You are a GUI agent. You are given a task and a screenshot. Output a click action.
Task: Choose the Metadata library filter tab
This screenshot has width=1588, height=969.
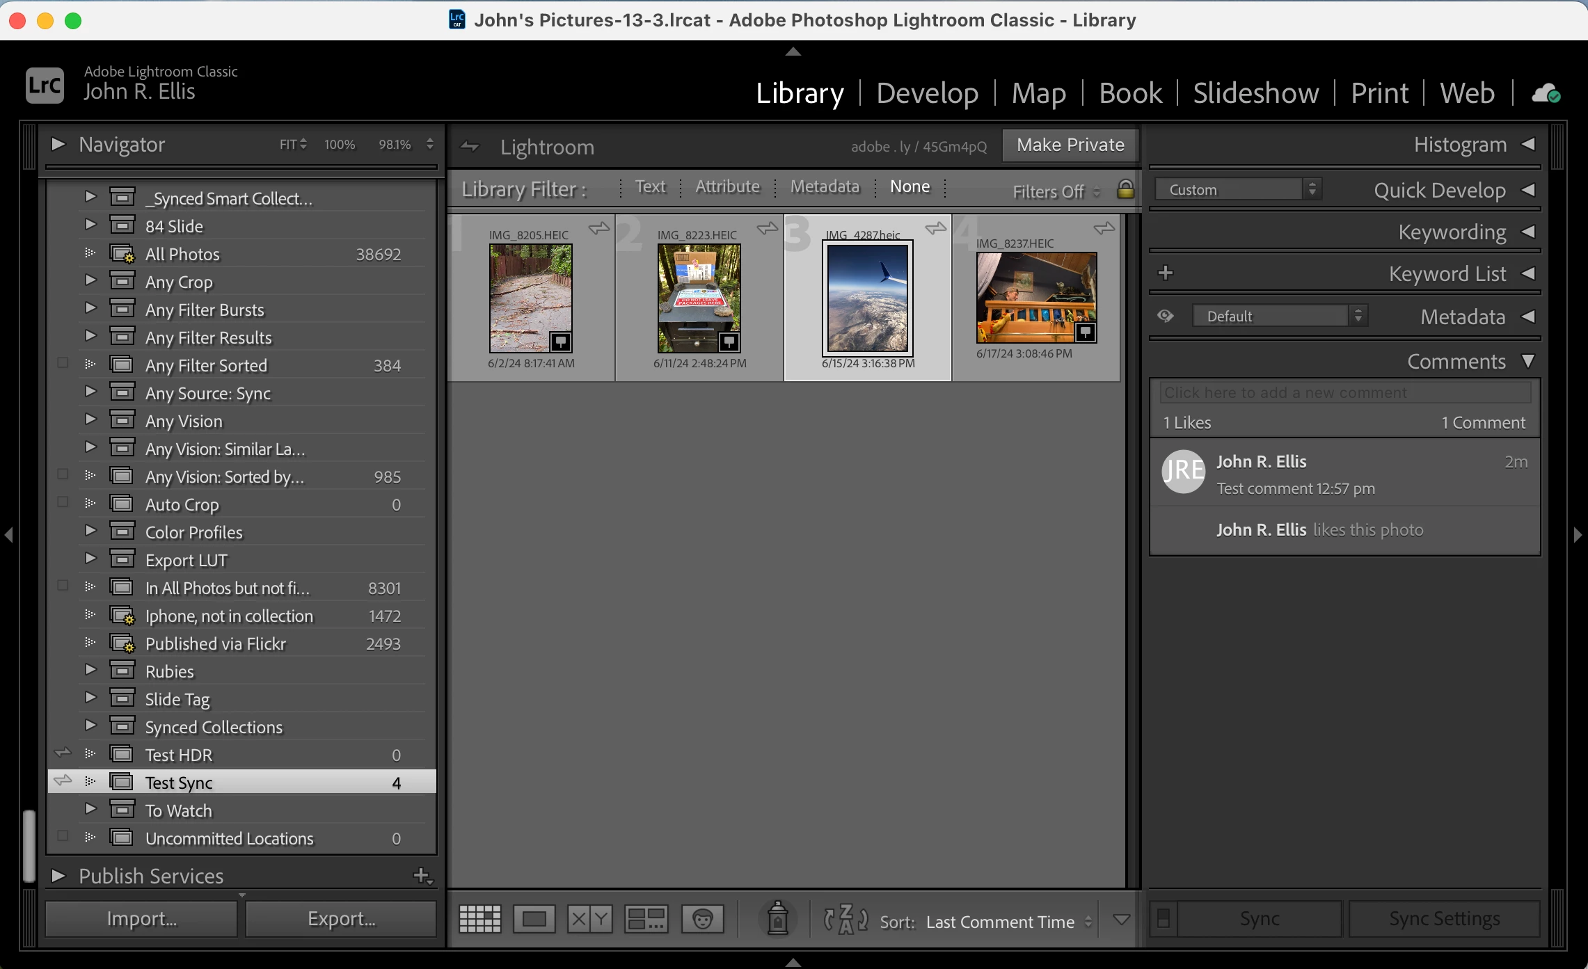(x=825, y=186)
